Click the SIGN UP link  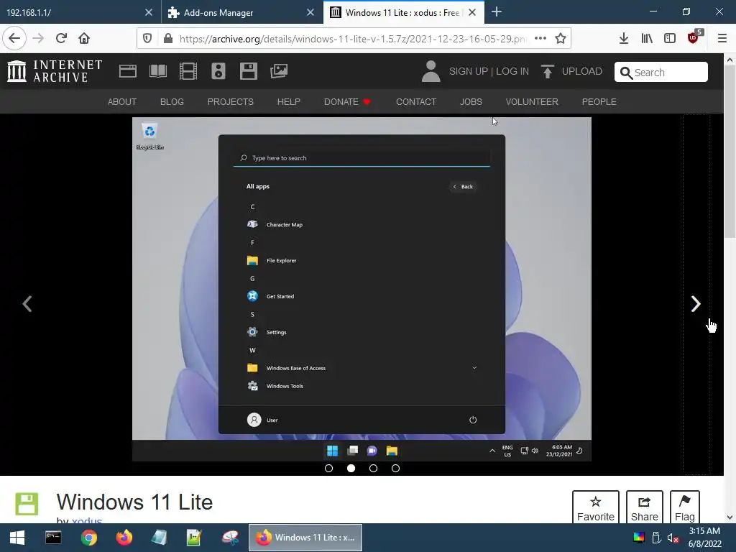(x=469, y=71)
